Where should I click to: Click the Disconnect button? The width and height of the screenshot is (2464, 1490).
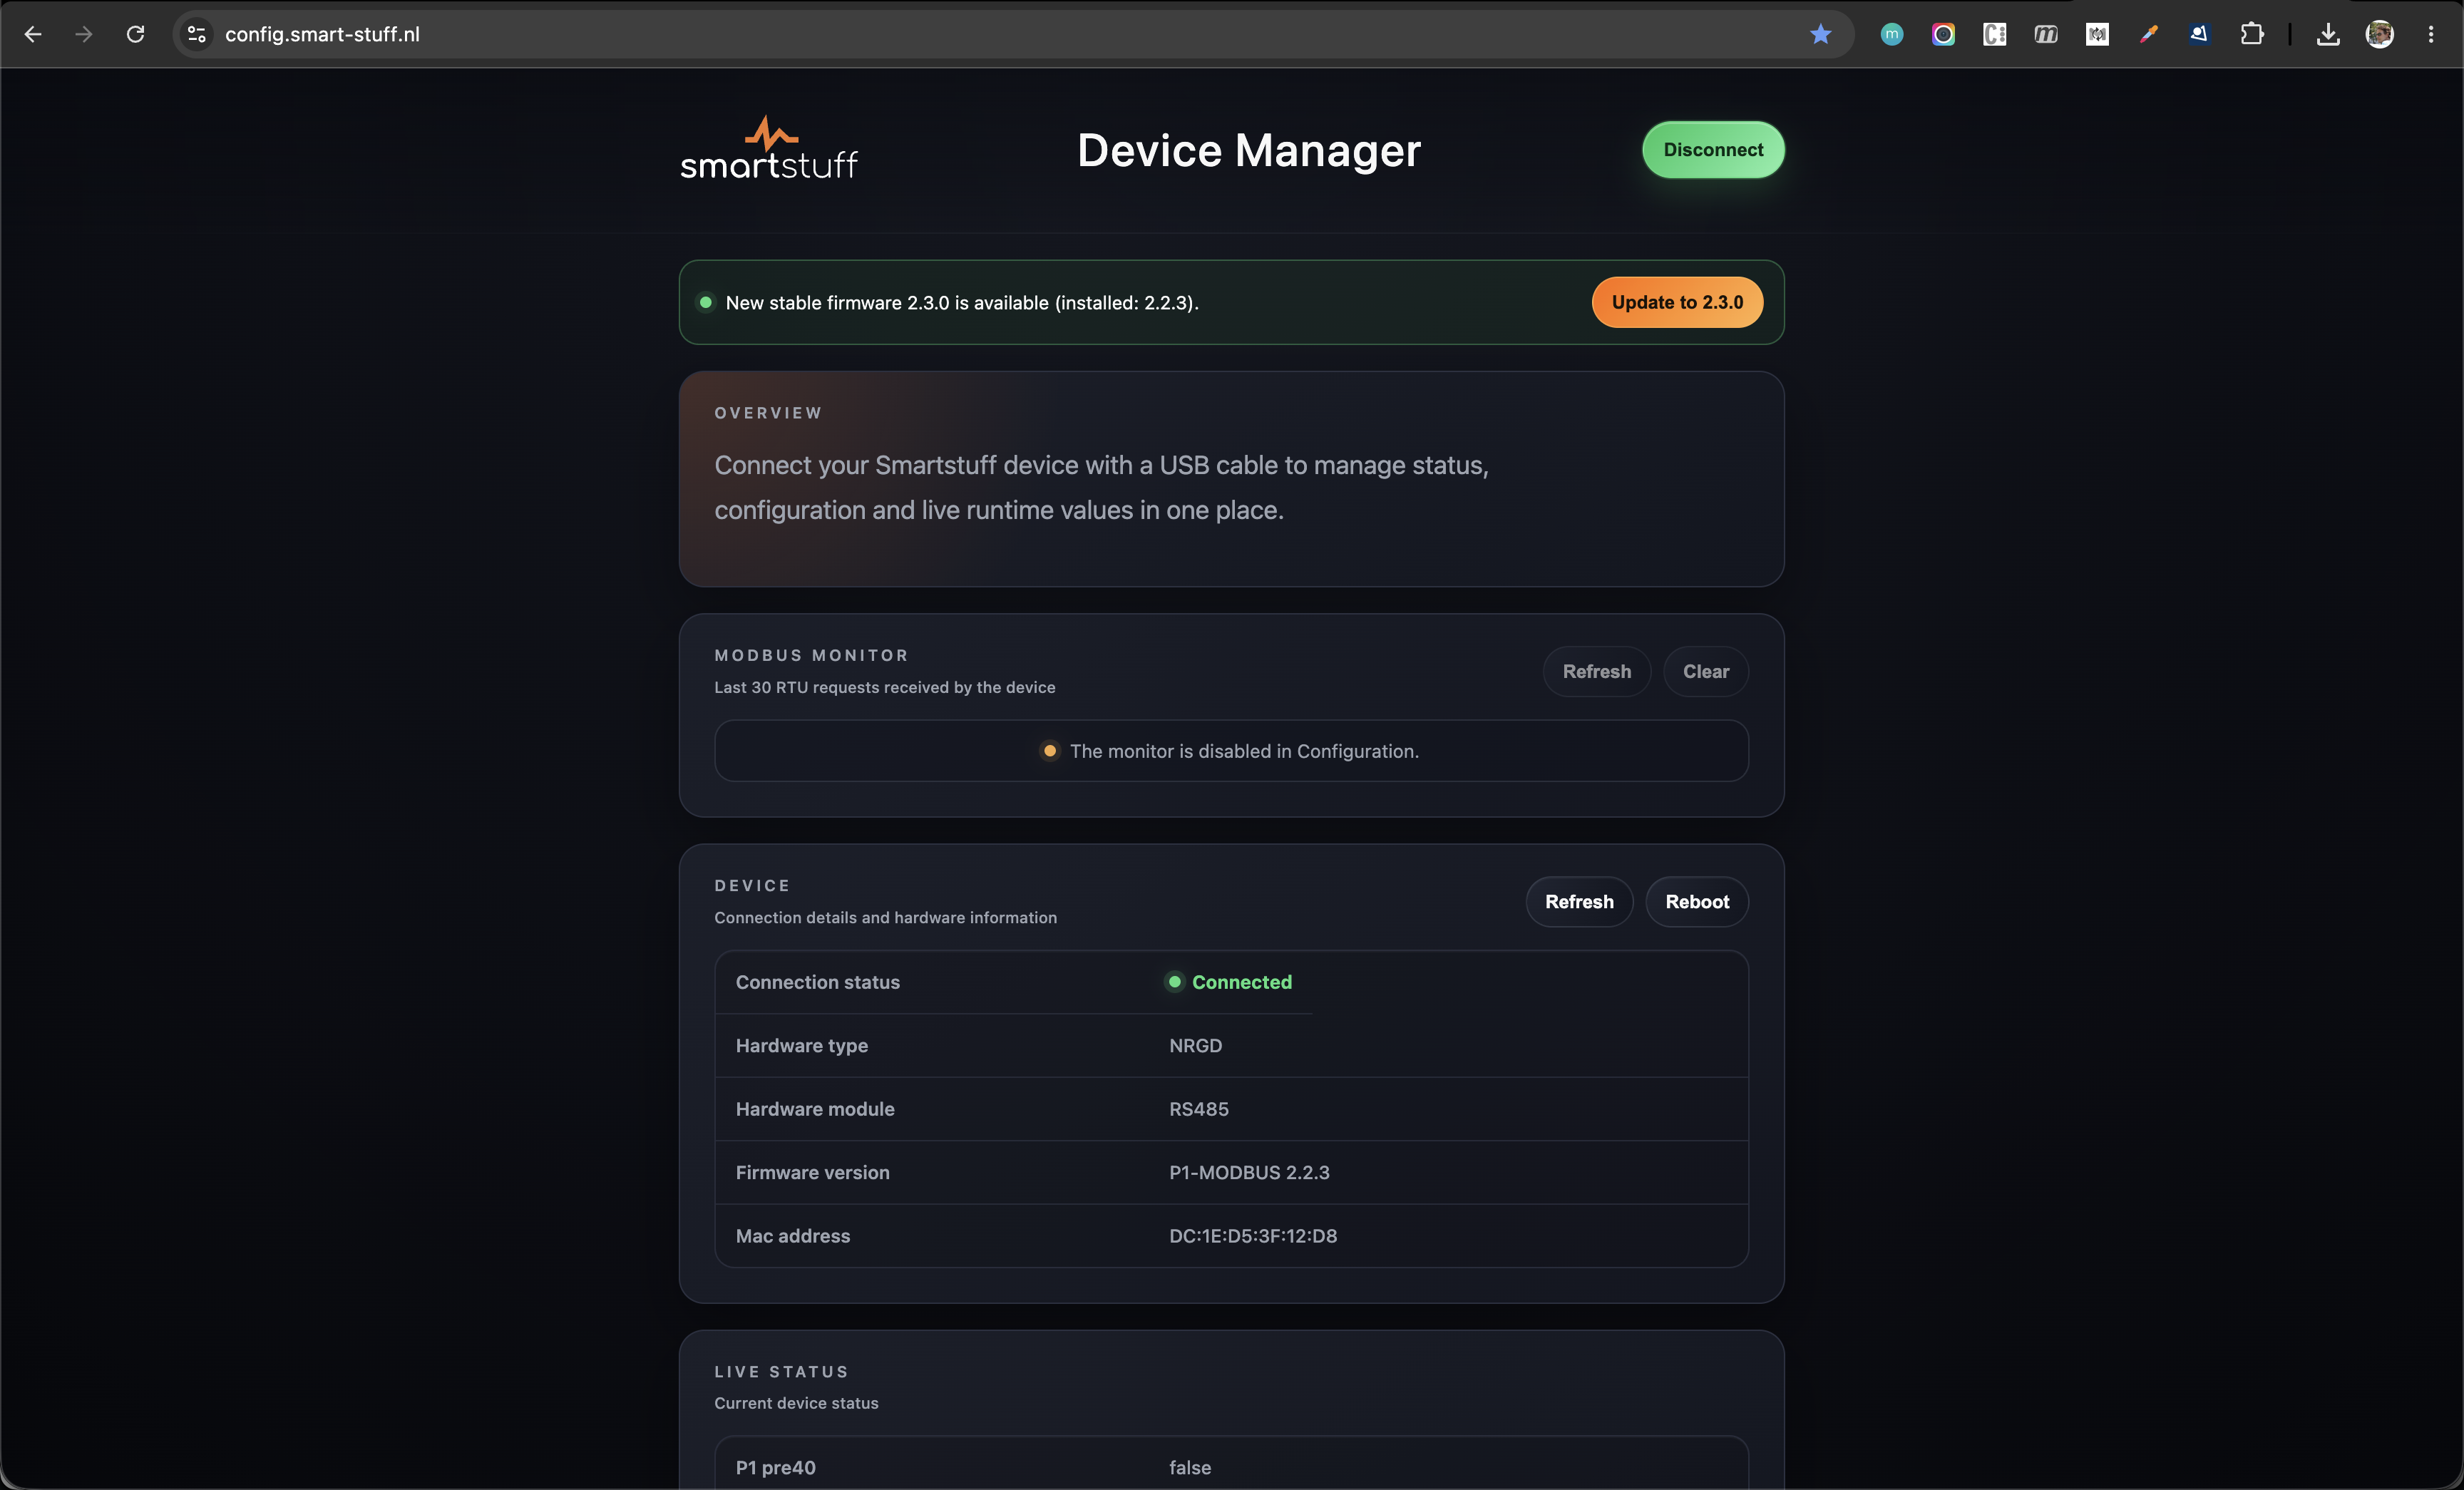click(x=1713, y=150)
